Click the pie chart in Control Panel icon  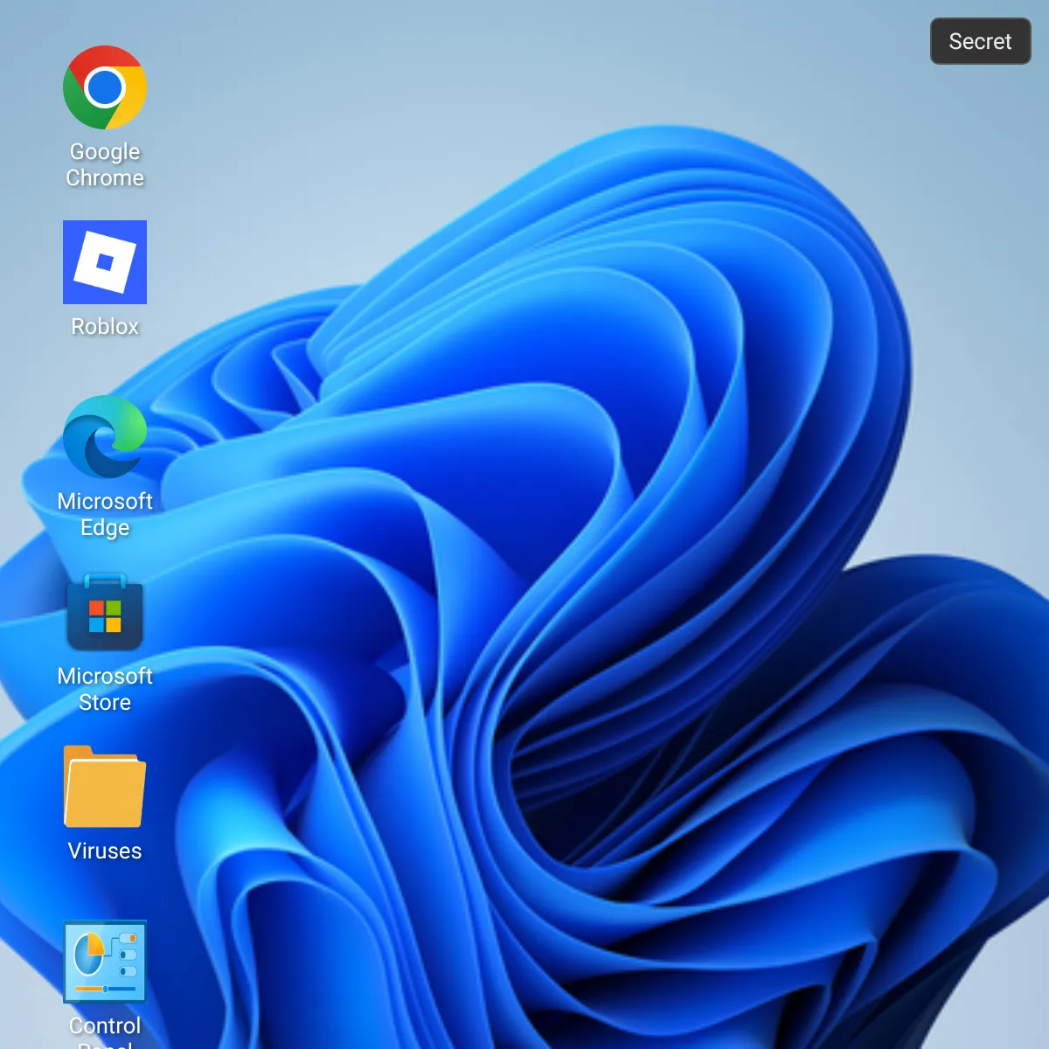pos(88,954)
